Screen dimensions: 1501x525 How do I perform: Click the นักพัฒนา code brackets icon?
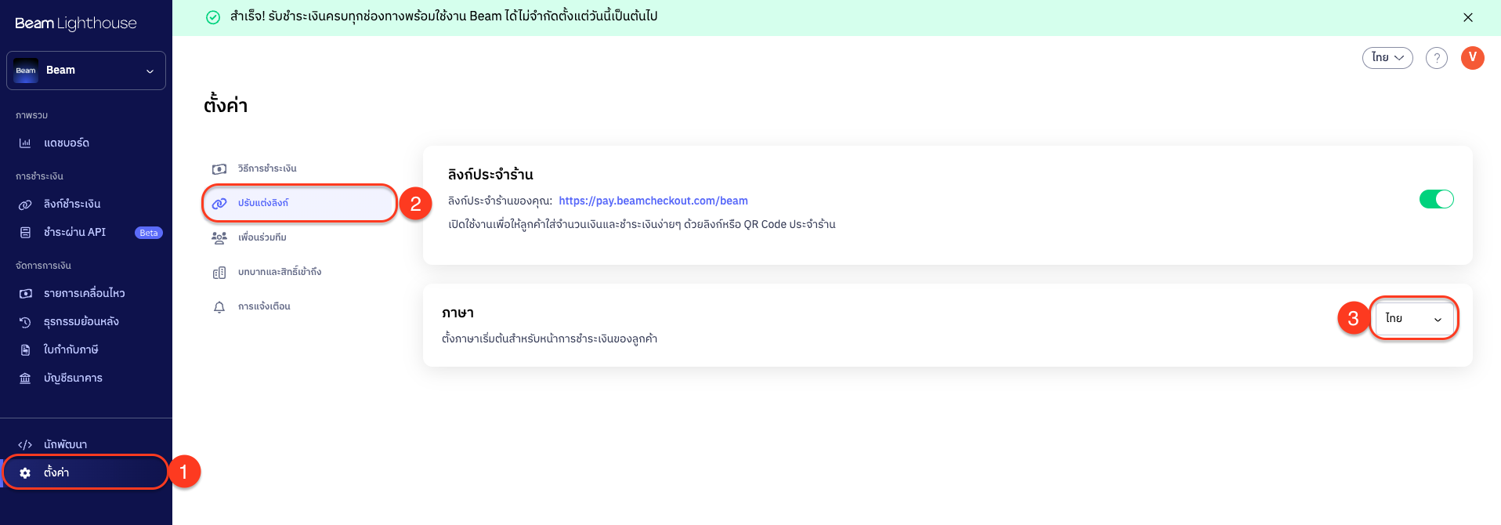coord(25,445)
